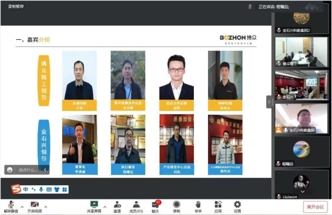Image resolution: width=332 pixels, height=215 pixels.
Task: Click host badge icon on 金石兴科教集团
Action: pos(279,130)
